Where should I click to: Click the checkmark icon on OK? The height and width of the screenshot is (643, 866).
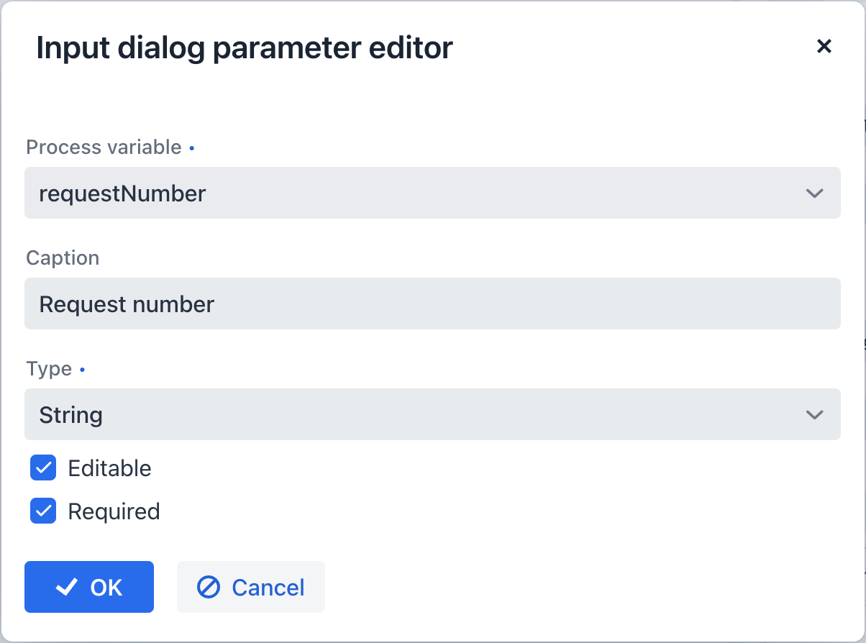point(67,588)
